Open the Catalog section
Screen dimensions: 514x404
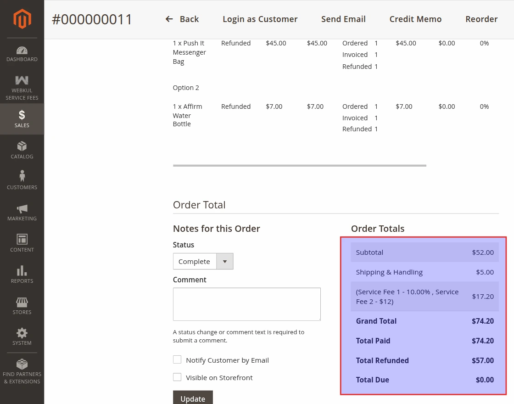coord(22,150)
